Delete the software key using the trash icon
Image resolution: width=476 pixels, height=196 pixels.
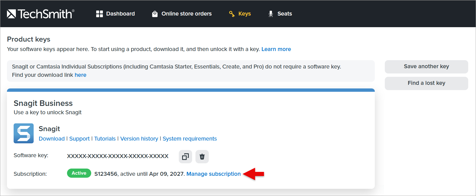[x=202, y=157]
